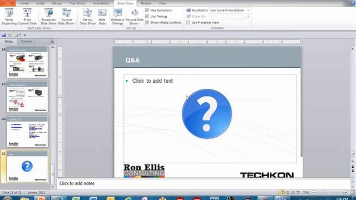The width and height of the screenshot is (356, 200).
Task: Switch to Slide Sorter view icon
Action: [288, 193]
